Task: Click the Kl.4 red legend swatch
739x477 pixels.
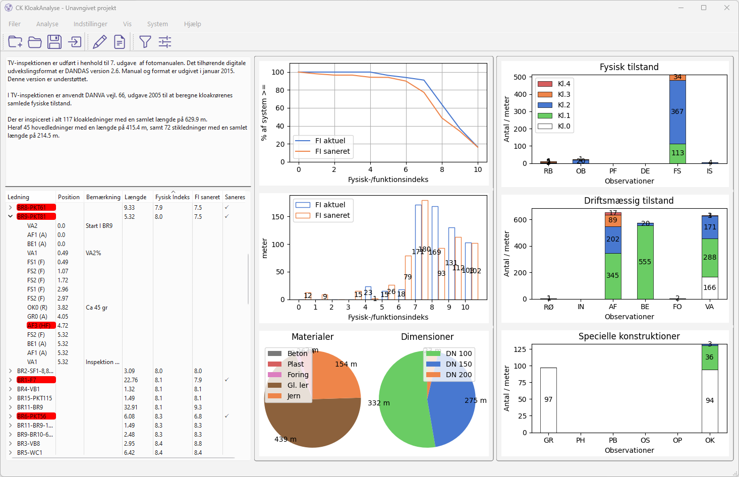Action: click(545, 84)
